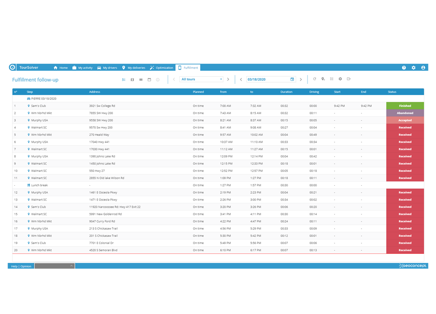Click the add location pin icon
Screen dimensions: 436x314
point(323,79)
